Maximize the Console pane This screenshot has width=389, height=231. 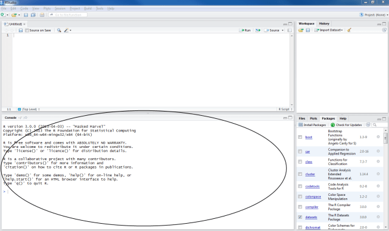[x=290, y=118]
